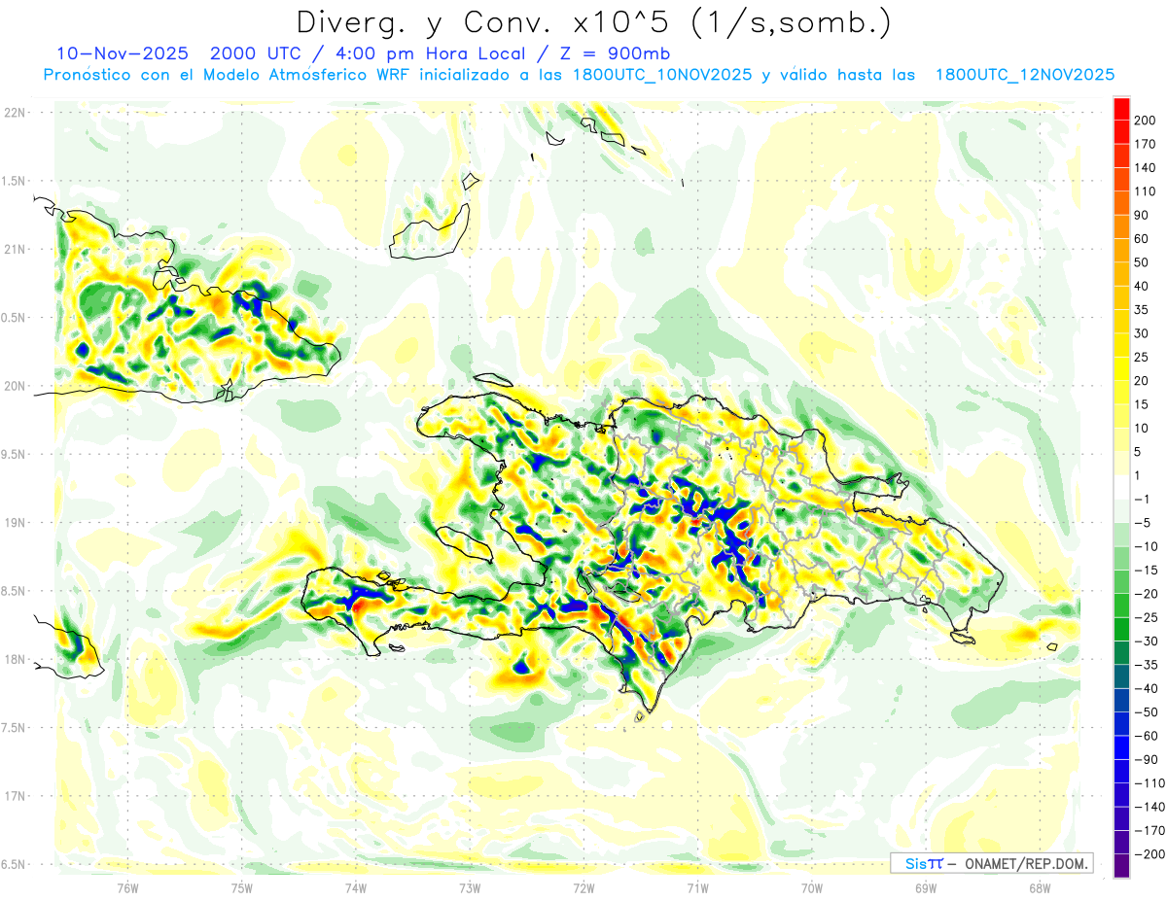Pick the yellow swatch between 20 and 25
This screenshot has height=901, width=1167.
tap(1122, 369)
